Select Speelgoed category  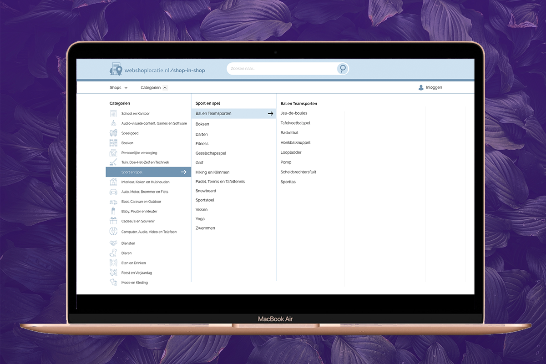coord(130,133)
